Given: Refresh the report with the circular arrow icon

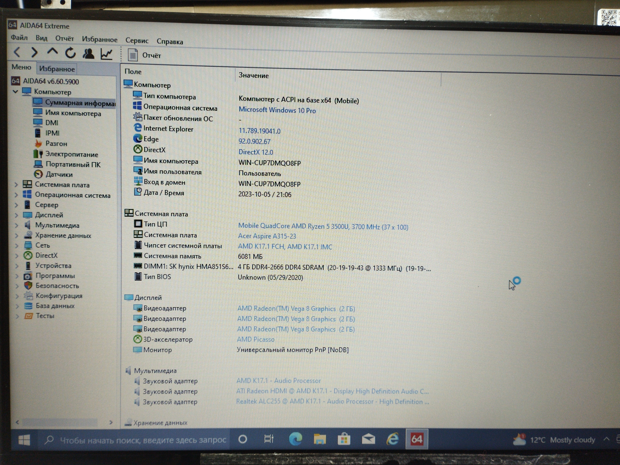Looking at the screenshot, I should pos(70,53).
